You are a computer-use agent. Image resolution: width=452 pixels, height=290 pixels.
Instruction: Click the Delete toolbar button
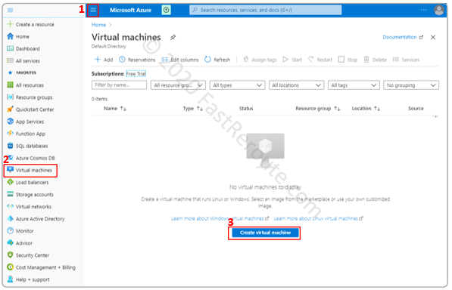(x=375, y=60)
